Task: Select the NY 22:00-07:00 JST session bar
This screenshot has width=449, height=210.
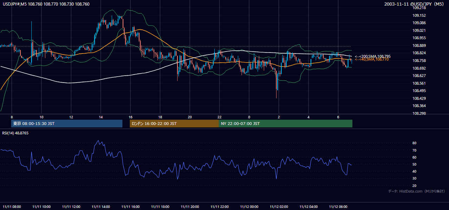Action: pos(286,124)
